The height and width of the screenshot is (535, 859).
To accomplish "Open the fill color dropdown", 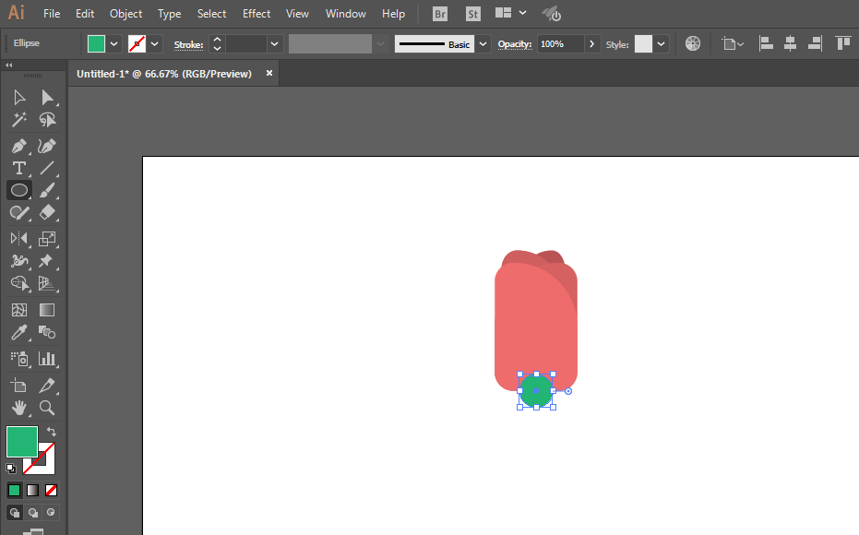I will 114,43.
